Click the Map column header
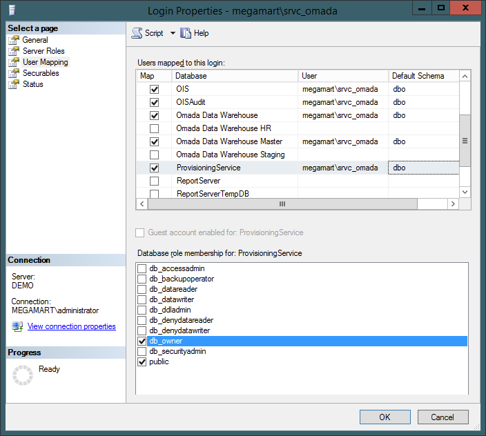Image resolution: width=486 pixels, height=436 pixels. (154, 76)
